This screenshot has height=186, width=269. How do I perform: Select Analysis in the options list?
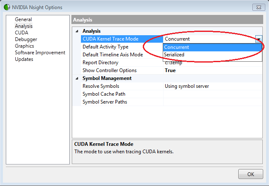[24, 26]
